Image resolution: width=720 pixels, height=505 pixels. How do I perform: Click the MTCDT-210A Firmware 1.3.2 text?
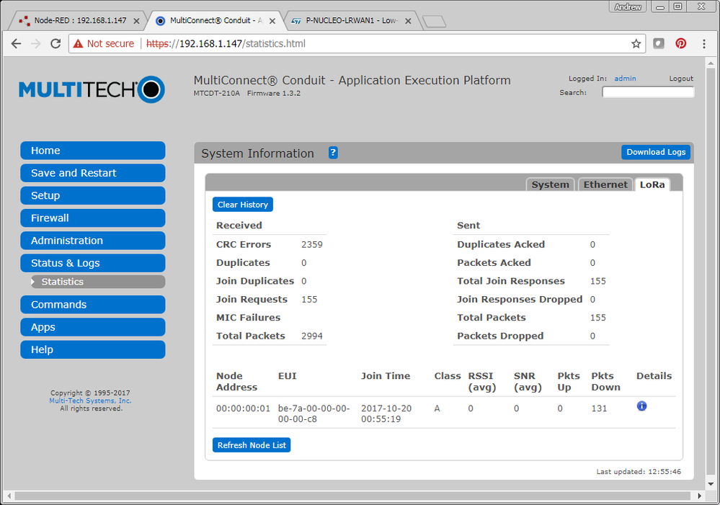[247, 93]
